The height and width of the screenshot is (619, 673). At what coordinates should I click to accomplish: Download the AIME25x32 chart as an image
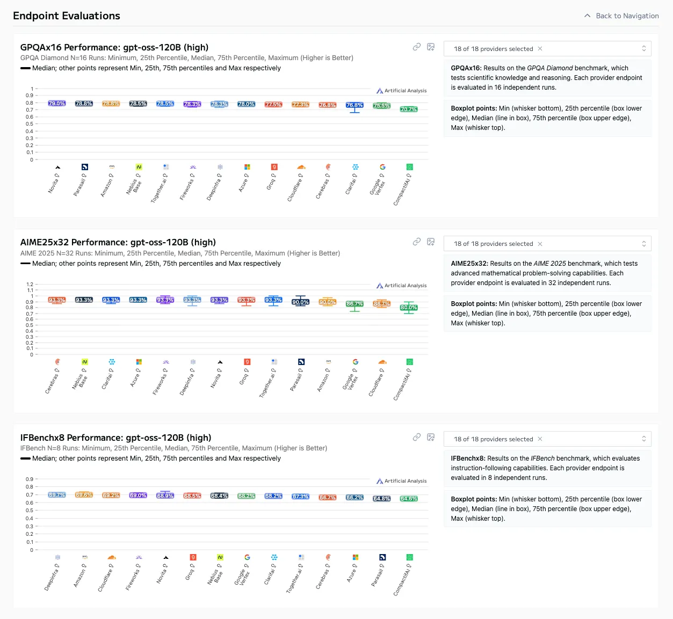[431, 242]
